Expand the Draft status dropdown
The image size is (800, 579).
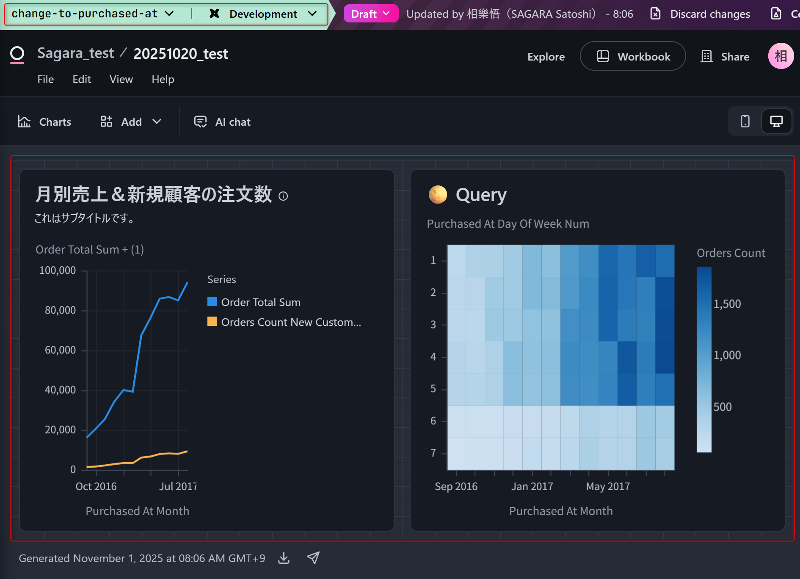pos(370,14)
